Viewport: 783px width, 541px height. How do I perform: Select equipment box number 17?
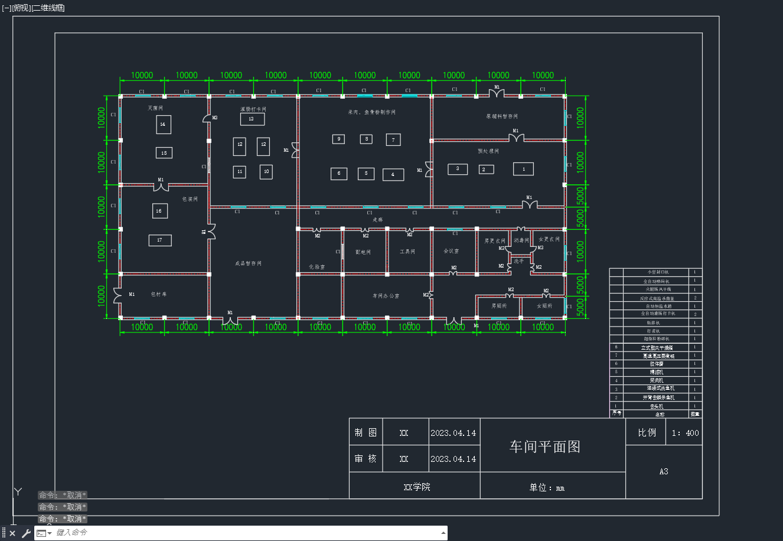[160, 240]
